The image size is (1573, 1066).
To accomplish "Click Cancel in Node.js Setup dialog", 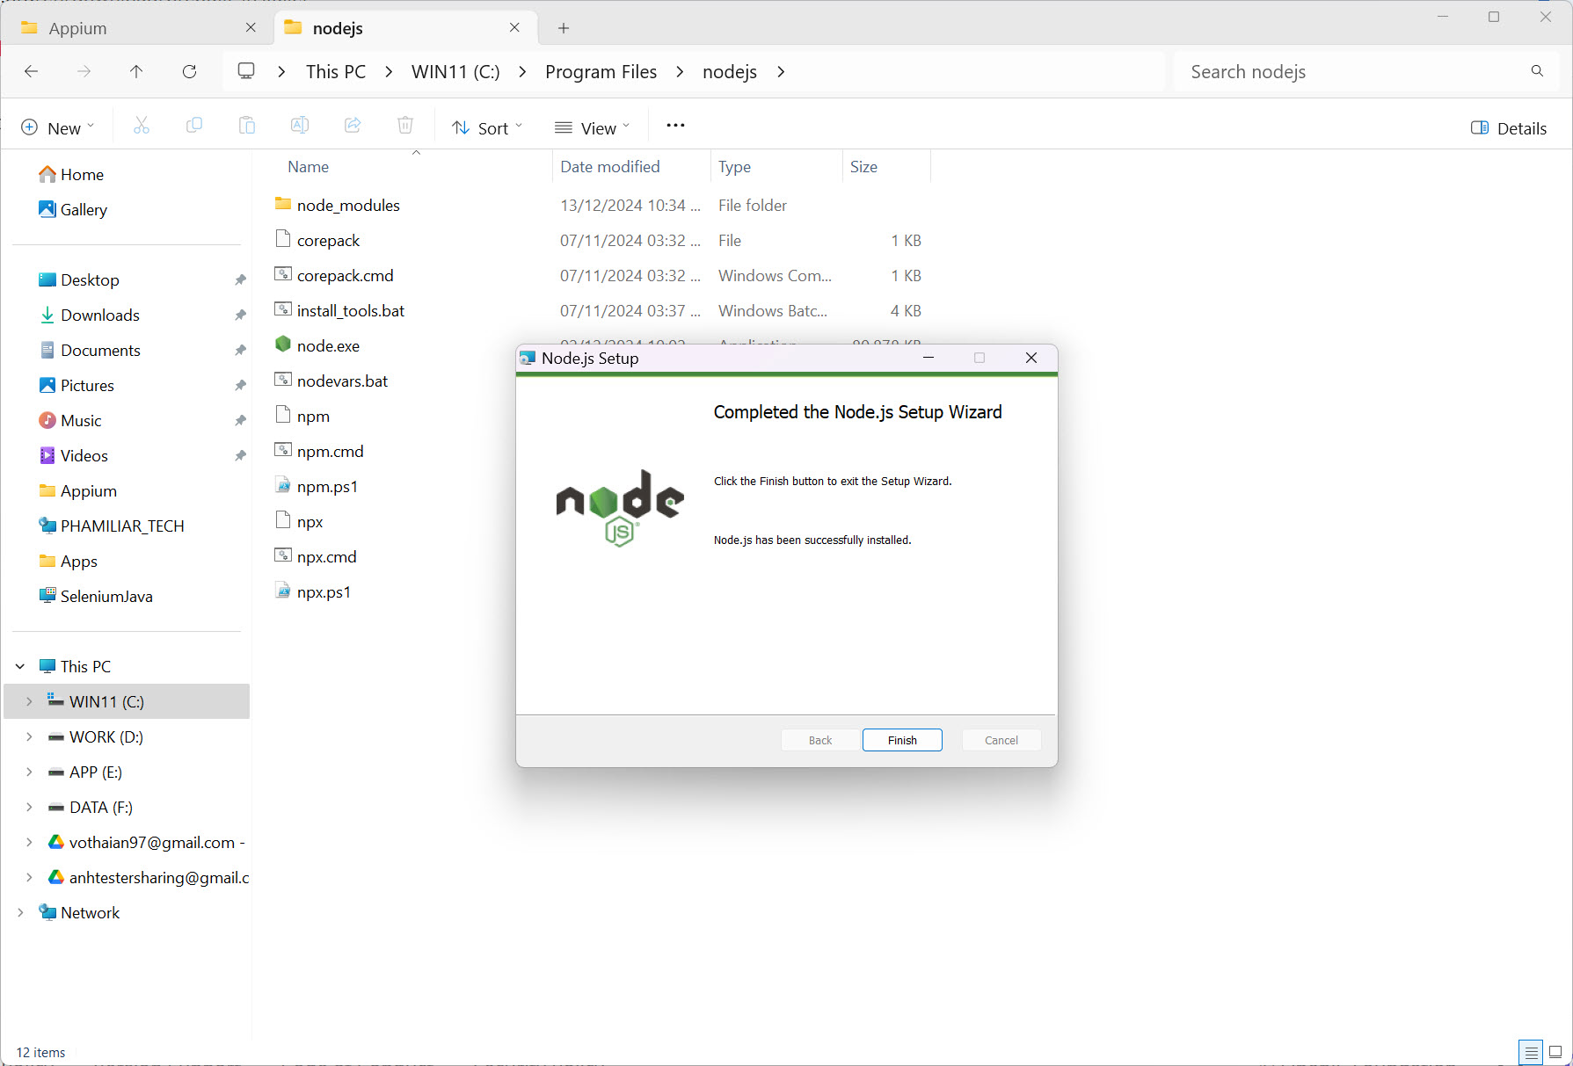I will [1001, 740].
